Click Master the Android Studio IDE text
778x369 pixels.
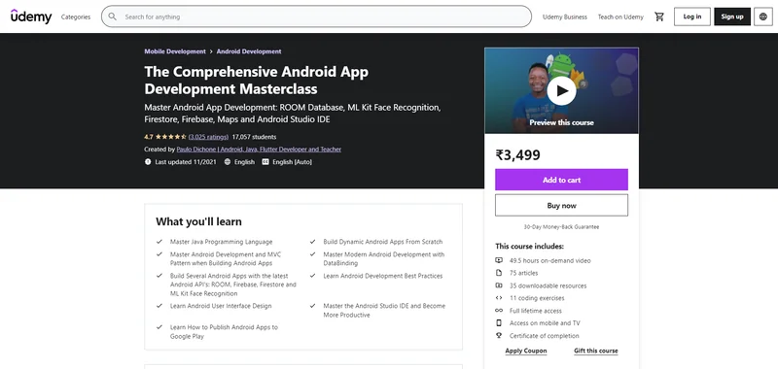[x=384, y=310]
